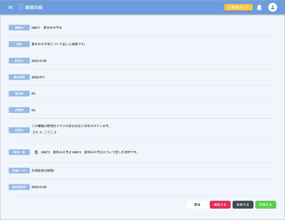
Task: Click the 教材一覧 label
Action: pos(19,152)
